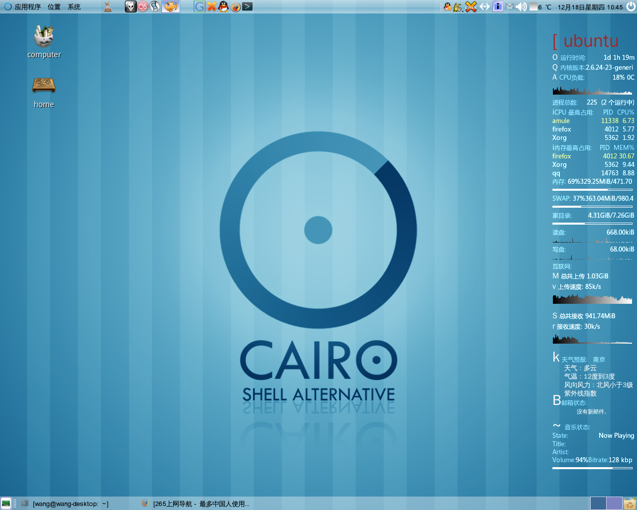The width and height of the screenshot is (637, 510).
Task: Click the amule process row in conky
Action: 593,121
